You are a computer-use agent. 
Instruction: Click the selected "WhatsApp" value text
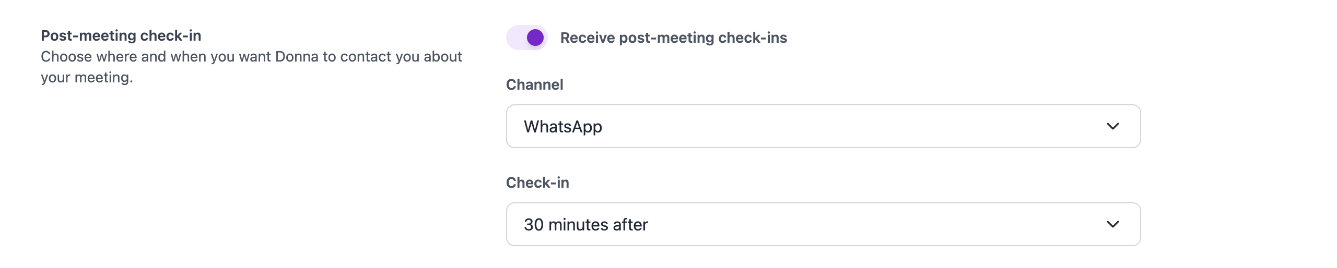563,127
